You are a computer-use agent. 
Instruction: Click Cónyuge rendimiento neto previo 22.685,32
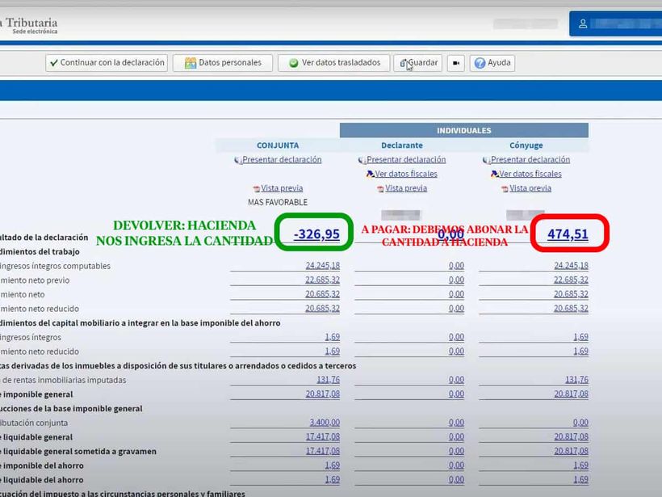click(572, 280)
